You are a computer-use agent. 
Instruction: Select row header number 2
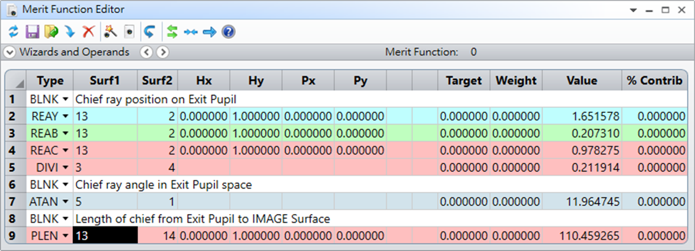16,117
